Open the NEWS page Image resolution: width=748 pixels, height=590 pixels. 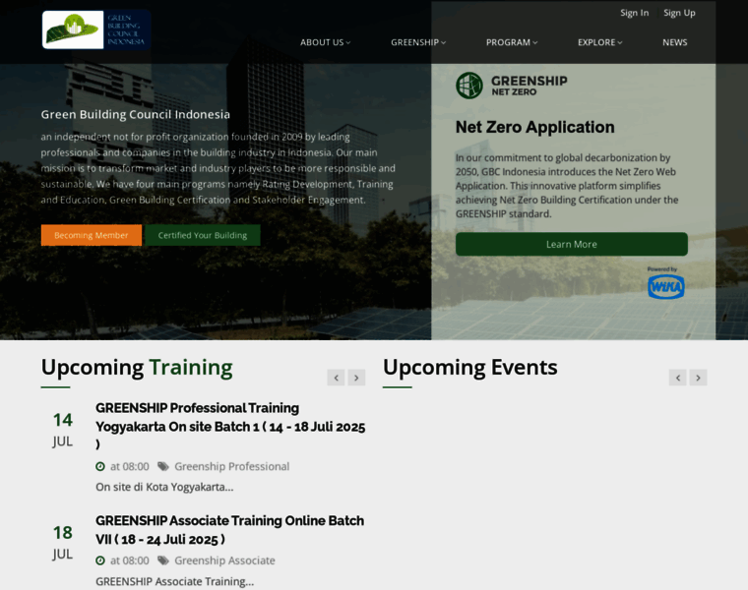click(x=674, y=42)
